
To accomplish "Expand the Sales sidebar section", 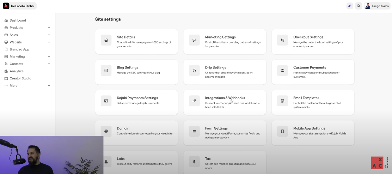I will [49, 35].
